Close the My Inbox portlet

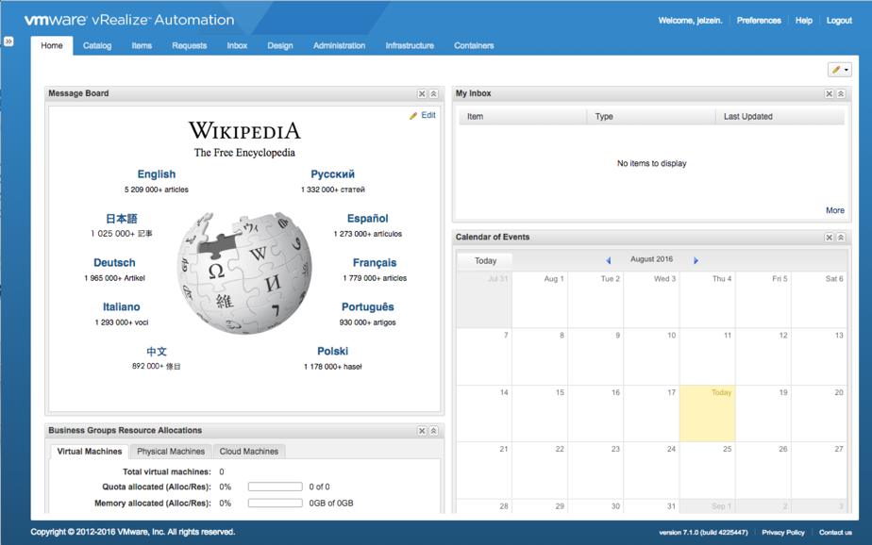click(829, 94)
